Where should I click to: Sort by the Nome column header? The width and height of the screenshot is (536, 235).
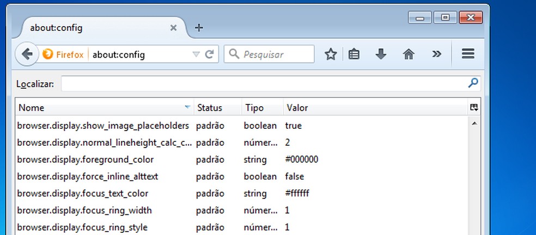pyautogui.click(x=105, y=108)
